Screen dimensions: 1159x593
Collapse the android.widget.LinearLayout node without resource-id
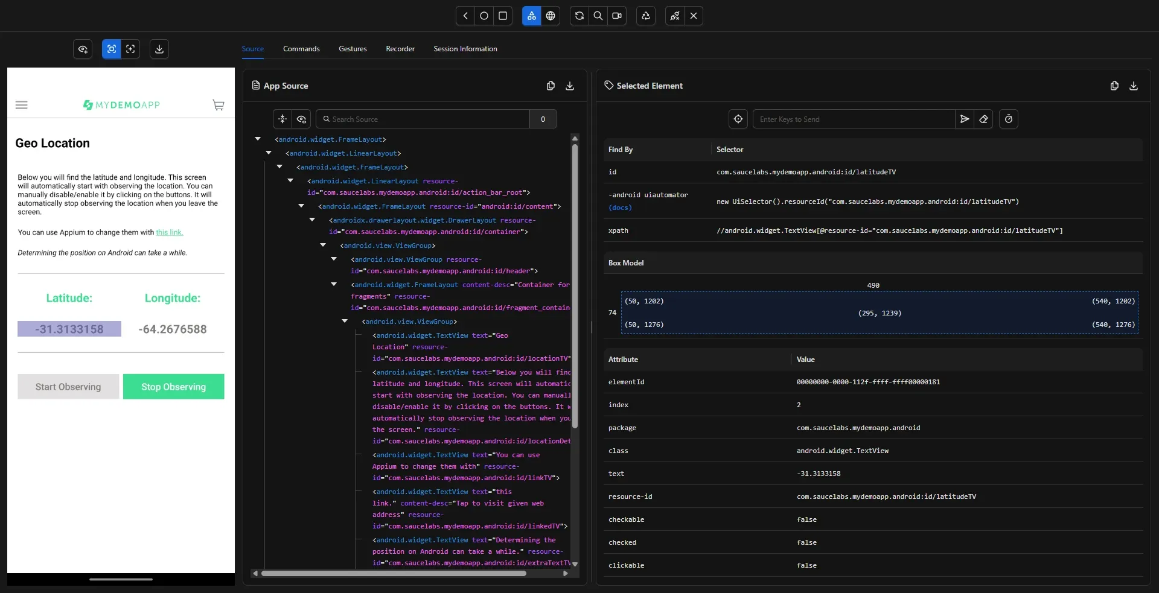[x=269, y=153]
